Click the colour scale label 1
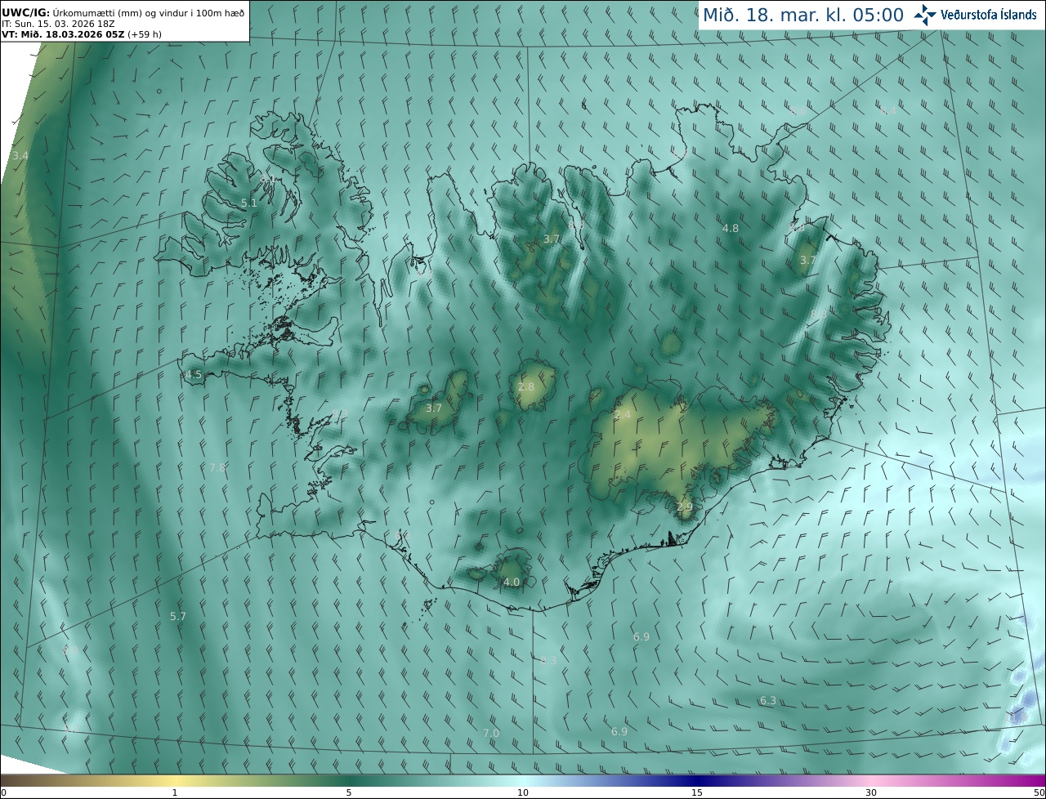1046x799 pixels. point(175,792)
